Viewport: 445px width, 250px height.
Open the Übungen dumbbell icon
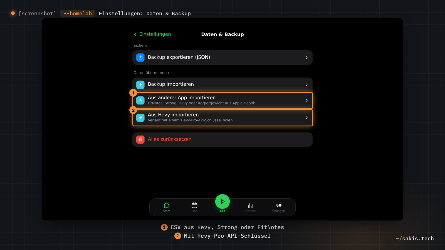tap(279, 205)
